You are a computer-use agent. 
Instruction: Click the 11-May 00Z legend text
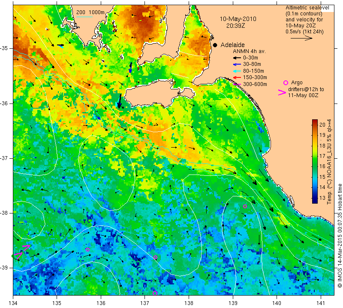click(303, 95)
